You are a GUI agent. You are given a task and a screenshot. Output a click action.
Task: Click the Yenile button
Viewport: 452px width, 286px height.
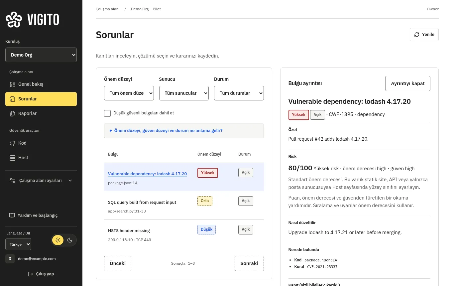point(424,35)
